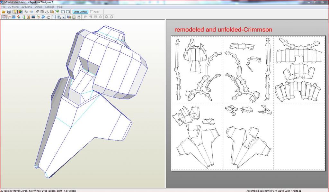Enable the Auto checkbox
The height and width of the screenshot is (192, 329).
92,12
